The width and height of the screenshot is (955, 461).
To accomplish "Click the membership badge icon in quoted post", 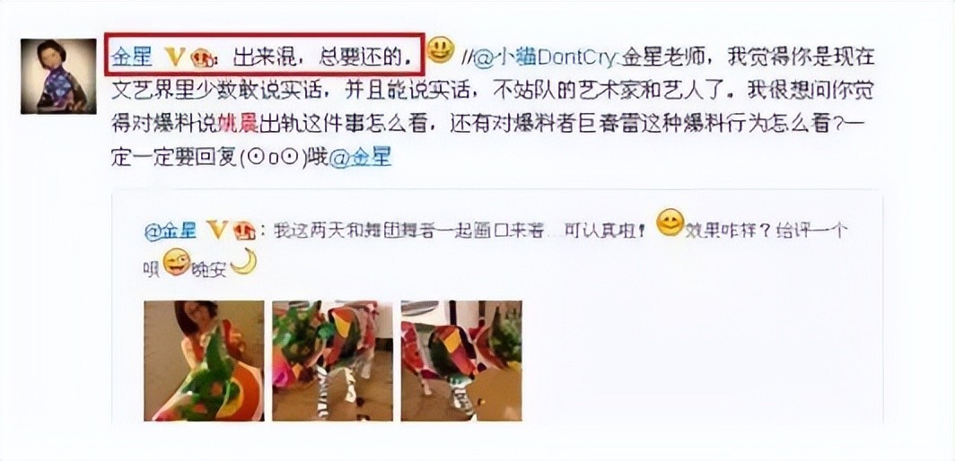I will [x=243, y=230].
